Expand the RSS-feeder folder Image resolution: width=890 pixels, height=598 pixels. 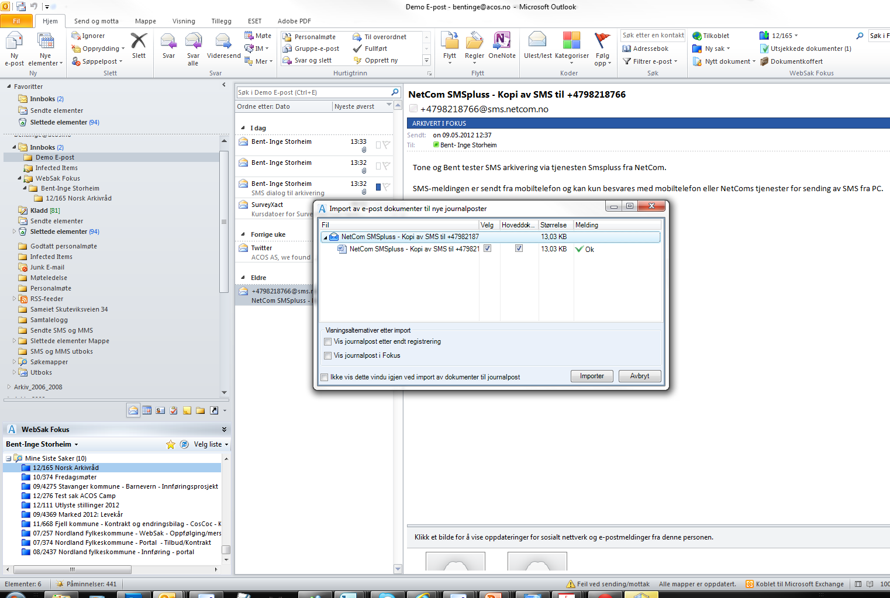click(15, 299)
